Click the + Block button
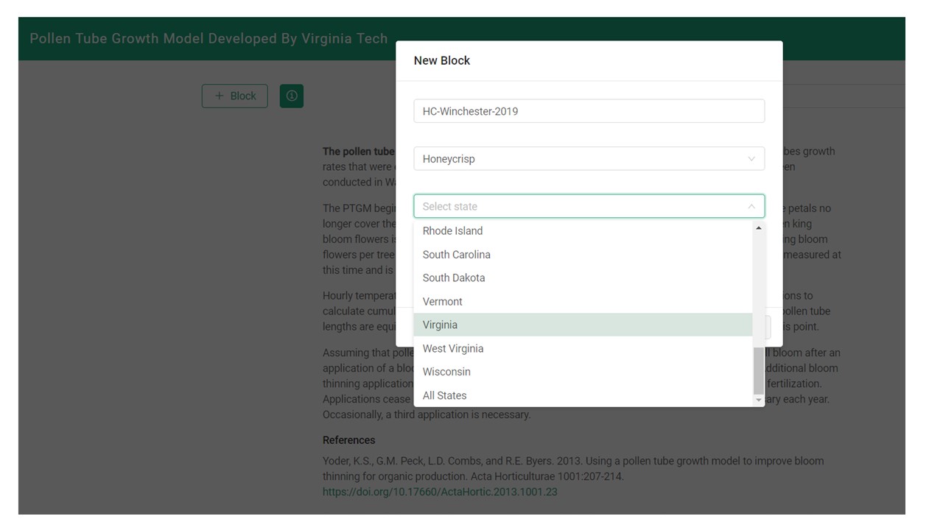The image size is (943, 530). [x=234, y=96]
